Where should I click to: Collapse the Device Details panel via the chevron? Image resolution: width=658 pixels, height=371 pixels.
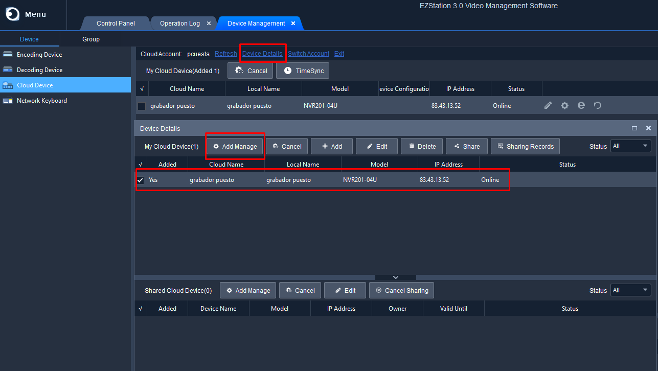point(395,276)
